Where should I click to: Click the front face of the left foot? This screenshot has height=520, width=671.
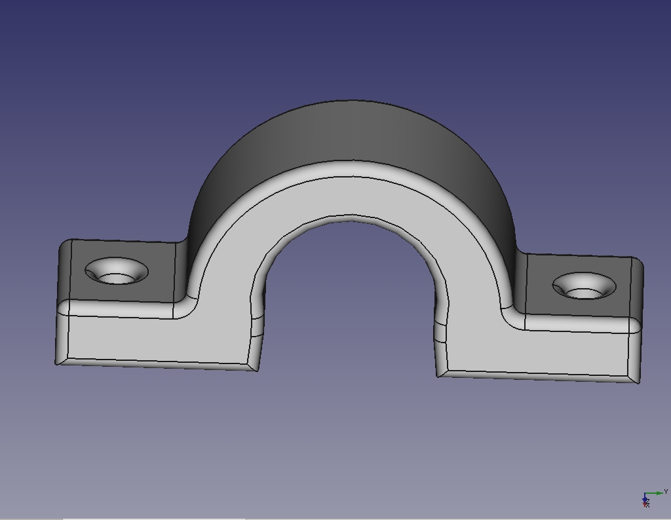[157, 339]
